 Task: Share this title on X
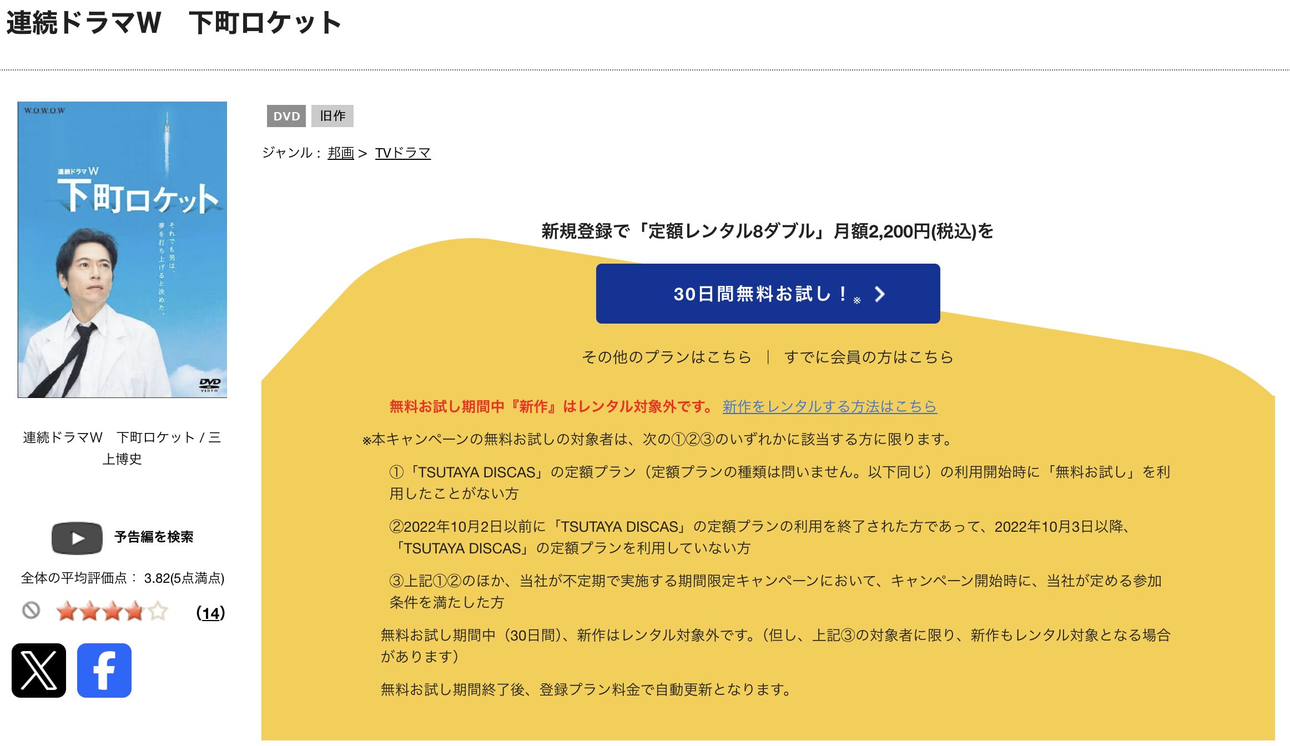point(39,670)
